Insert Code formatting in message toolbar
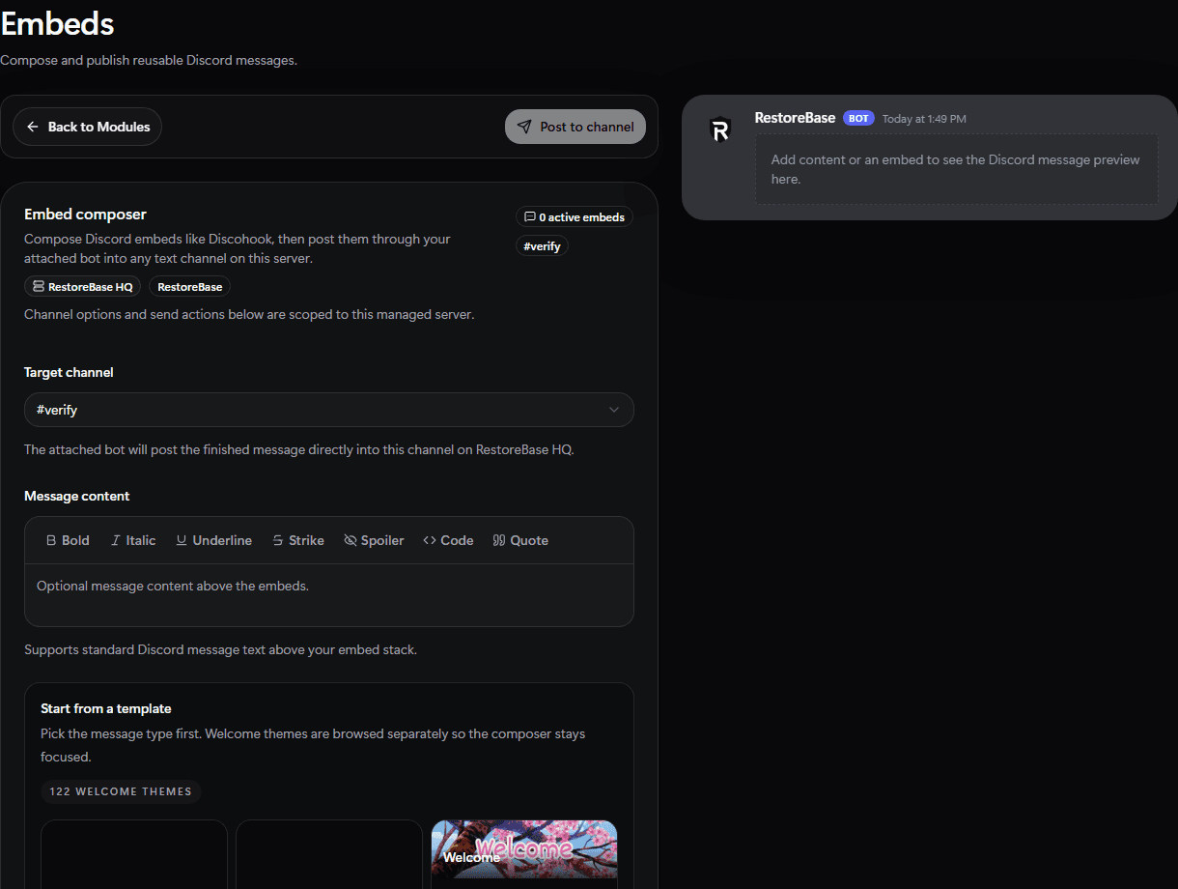This screenshot has width=1178, height=889. click(x=448, y=540)
